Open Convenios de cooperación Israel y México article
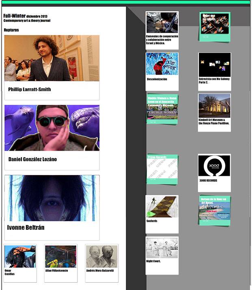 point(162,30)
